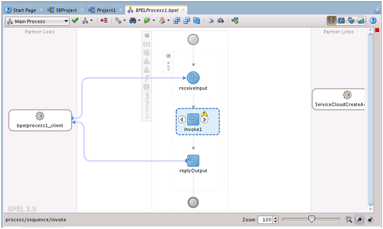
Task: Select the bpelprocess1_client partner link
Action: pos(40,120)
